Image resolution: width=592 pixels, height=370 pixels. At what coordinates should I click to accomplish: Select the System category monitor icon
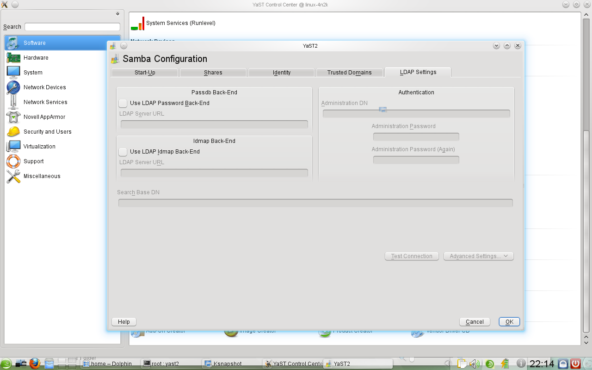[x=13, y=73]
